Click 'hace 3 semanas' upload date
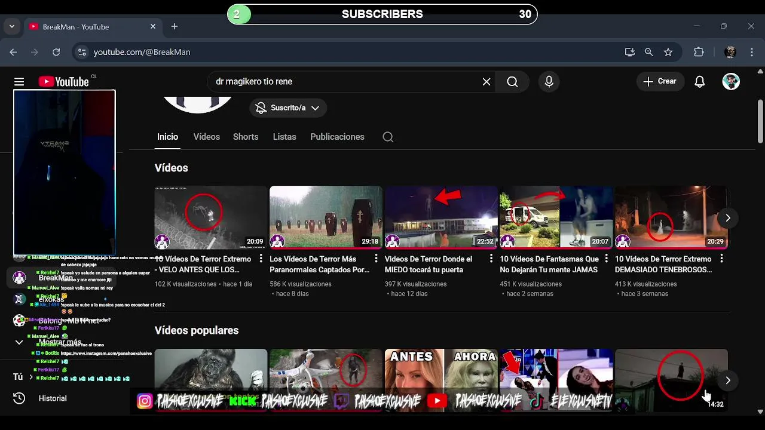 pyautogui.click(x=645, y=294)
